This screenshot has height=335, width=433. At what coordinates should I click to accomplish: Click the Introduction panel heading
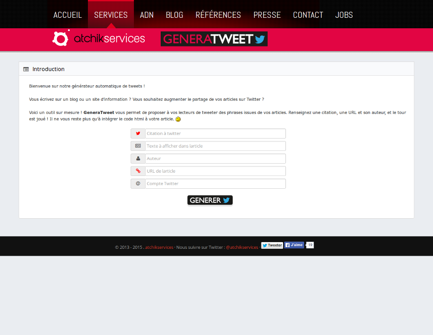pos(48,69)
